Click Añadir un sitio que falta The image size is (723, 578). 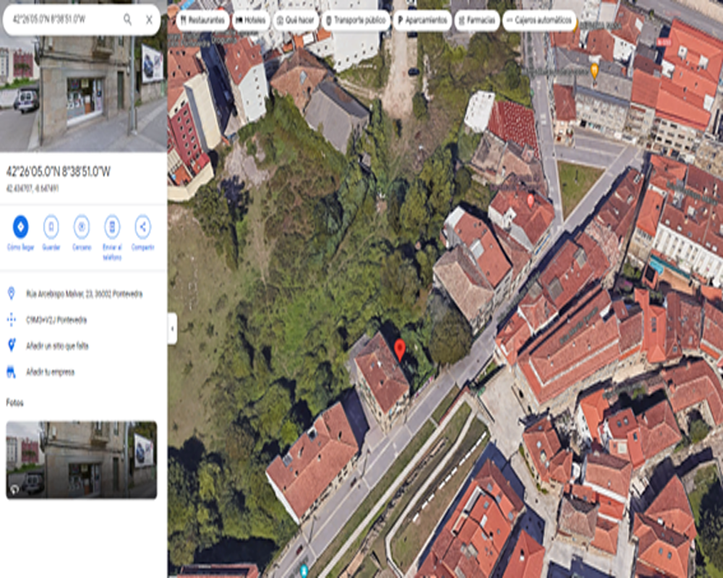[x=57, y=346]
